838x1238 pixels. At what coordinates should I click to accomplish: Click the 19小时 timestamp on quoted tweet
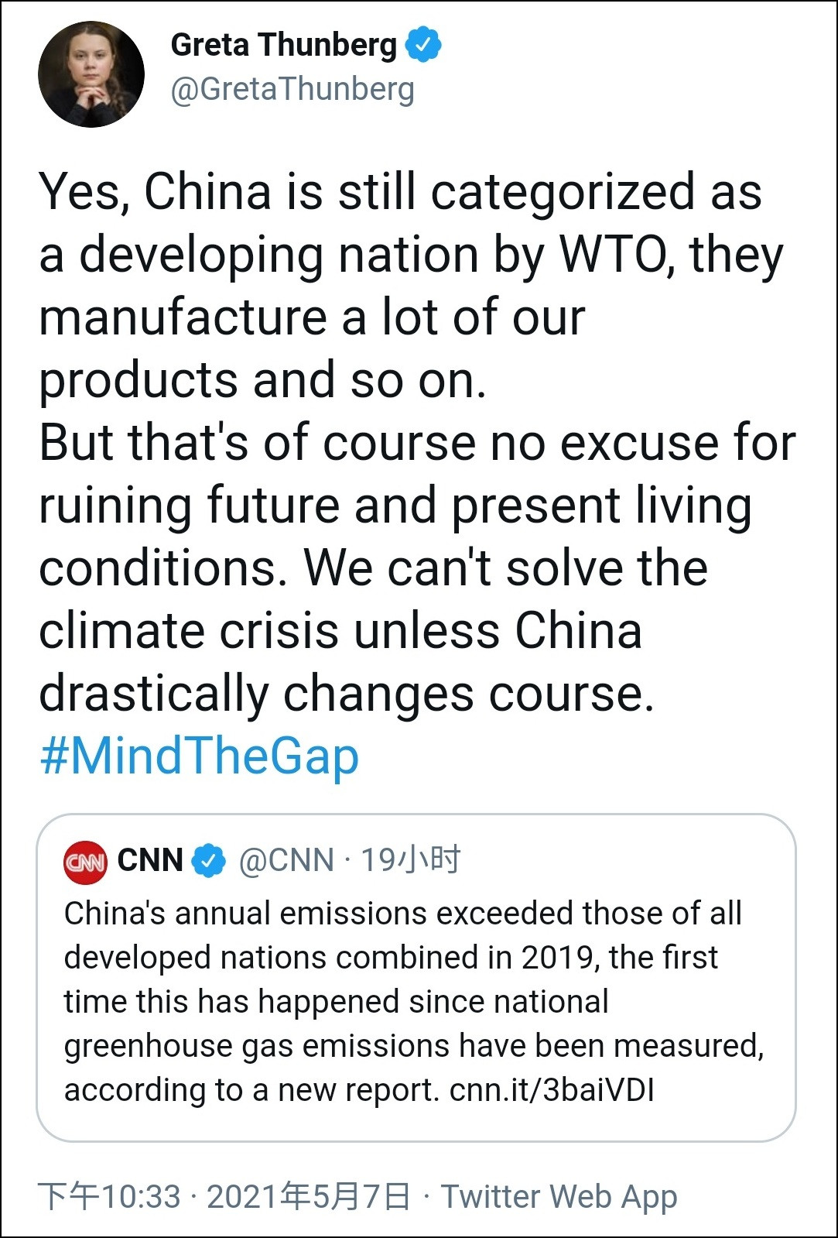[411, 860]
